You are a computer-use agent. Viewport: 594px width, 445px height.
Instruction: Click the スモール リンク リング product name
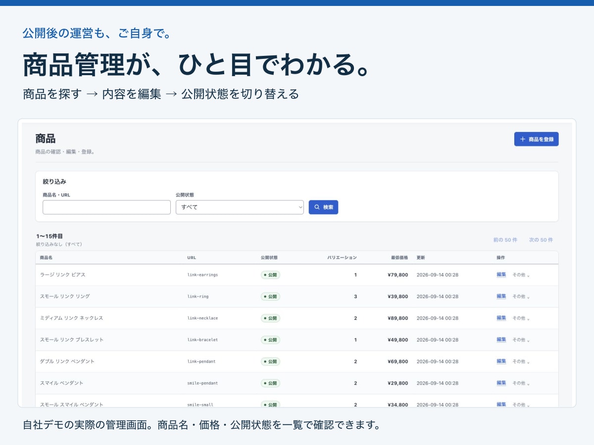click(x=65, y=297)
